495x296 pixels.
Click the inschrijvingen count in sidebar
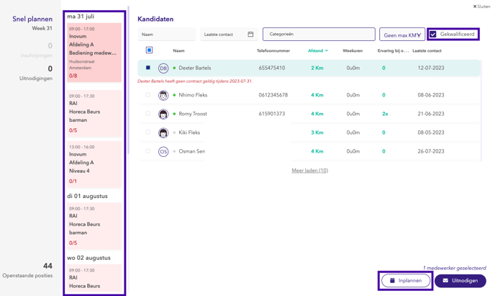(x=50, y=46)
